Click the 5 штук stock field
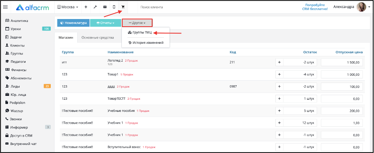 point(300,111)
